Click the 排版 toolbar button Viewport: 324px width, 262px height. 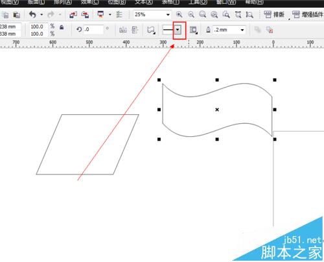[274, 15]
